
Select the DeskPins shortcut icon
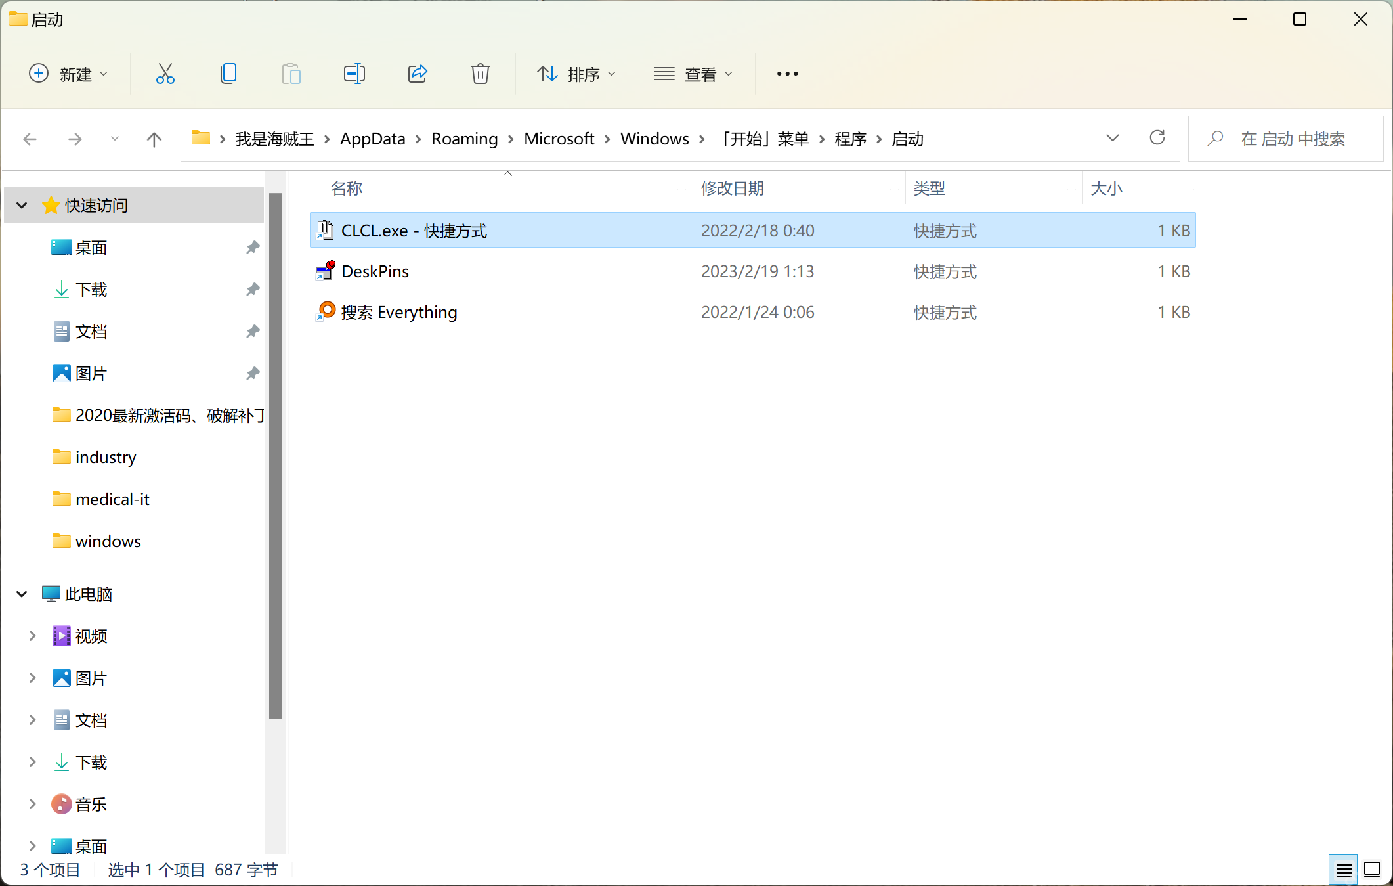[325, 271]
